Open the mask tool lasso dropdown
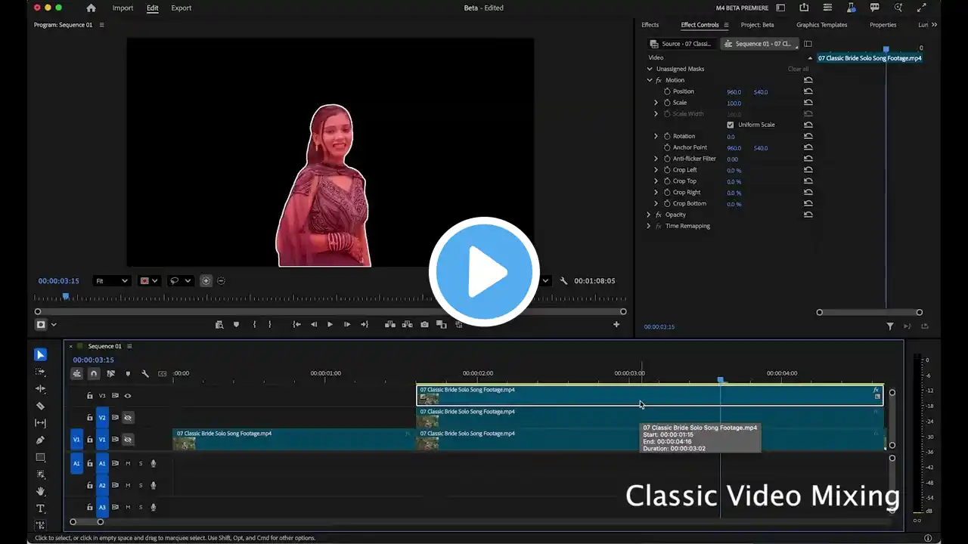This screenshot has width=968, height=544. (x=179, y=281)
